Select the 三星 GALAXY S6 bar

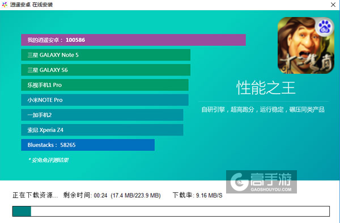[x=106, y=70]
